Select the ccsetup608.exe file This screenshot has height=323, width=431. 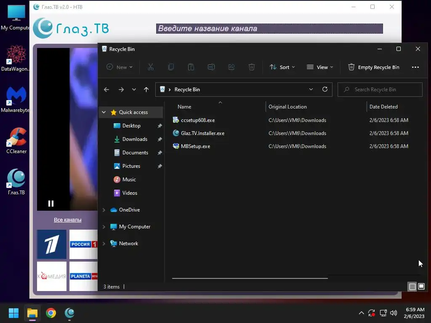pyautogui.click(x=198, y=120)
